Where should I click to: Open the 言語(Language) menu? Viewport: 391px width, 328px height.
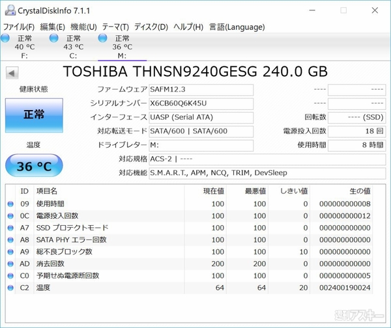237,27
